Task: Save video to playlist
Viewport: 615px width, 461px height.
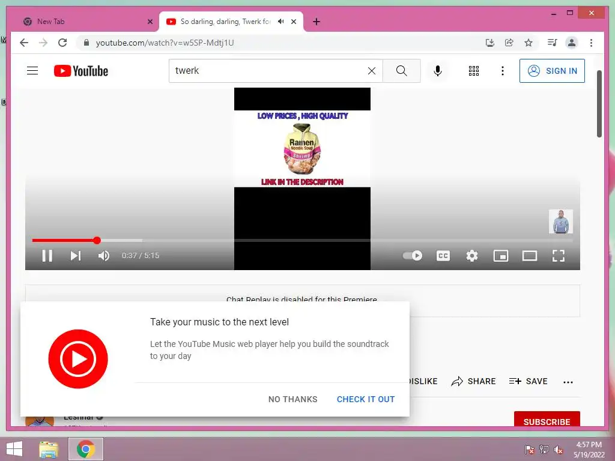Action: pyautogui.click(x=528, y=381)
